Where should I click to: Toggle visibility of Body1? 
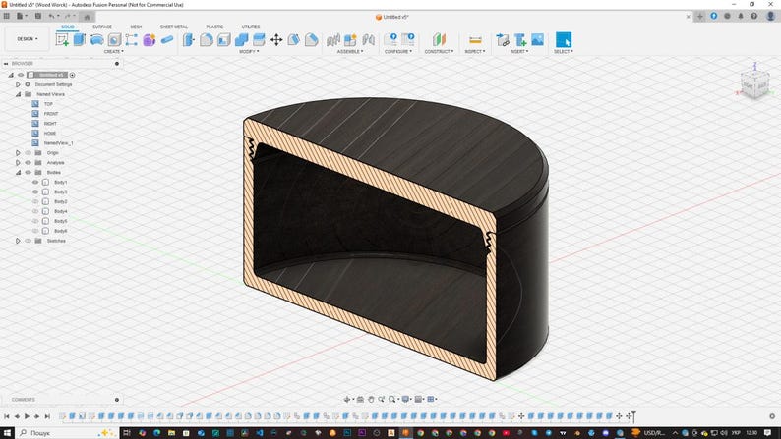(x=35, y=182)
